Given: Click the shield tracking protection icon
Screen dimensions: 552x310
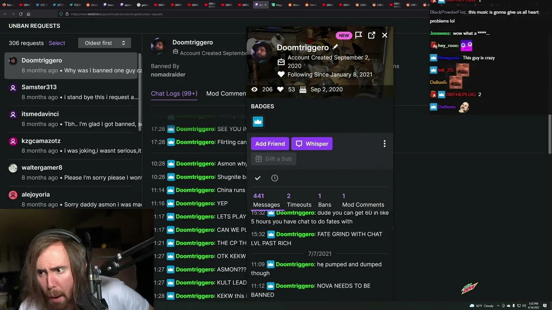Looking at the screenshot, I should pyautogui.click(x=61, y=14).
